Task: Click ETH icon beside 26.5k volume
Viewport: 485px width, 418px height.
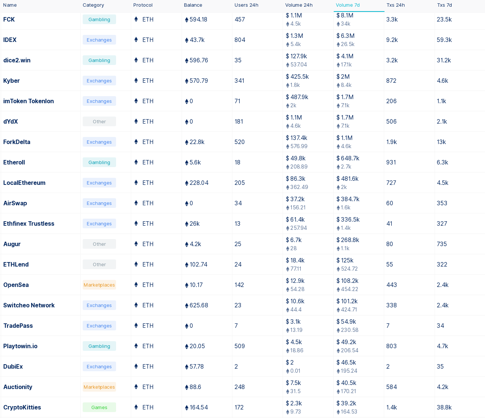Action: pos(338,45)
